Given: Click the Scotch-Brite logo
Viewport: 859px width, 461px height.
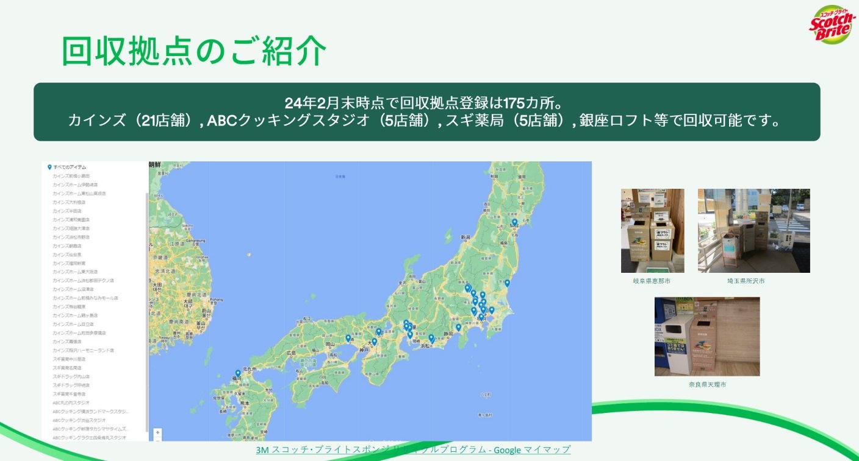Looking at the screenshot, I should 833,24.
